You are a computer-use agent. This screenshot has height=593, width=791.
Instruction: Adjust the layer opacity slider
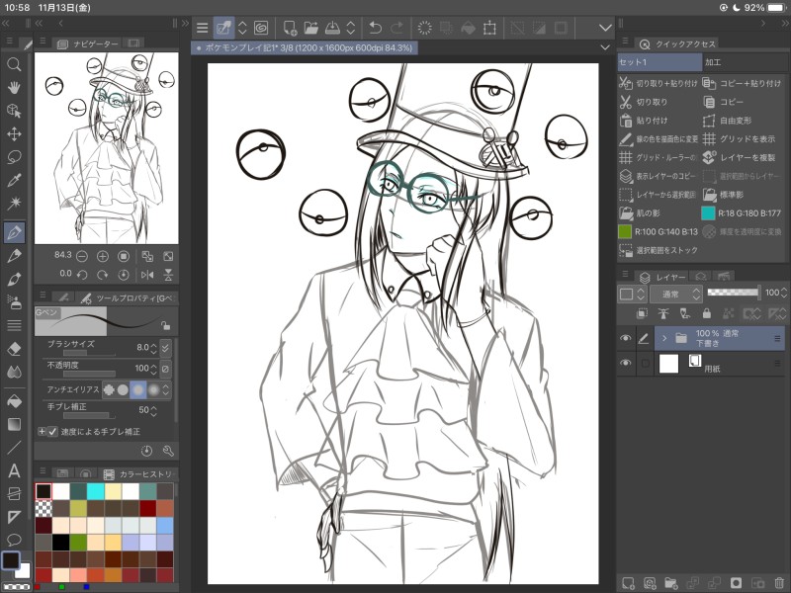pos(733,293)
